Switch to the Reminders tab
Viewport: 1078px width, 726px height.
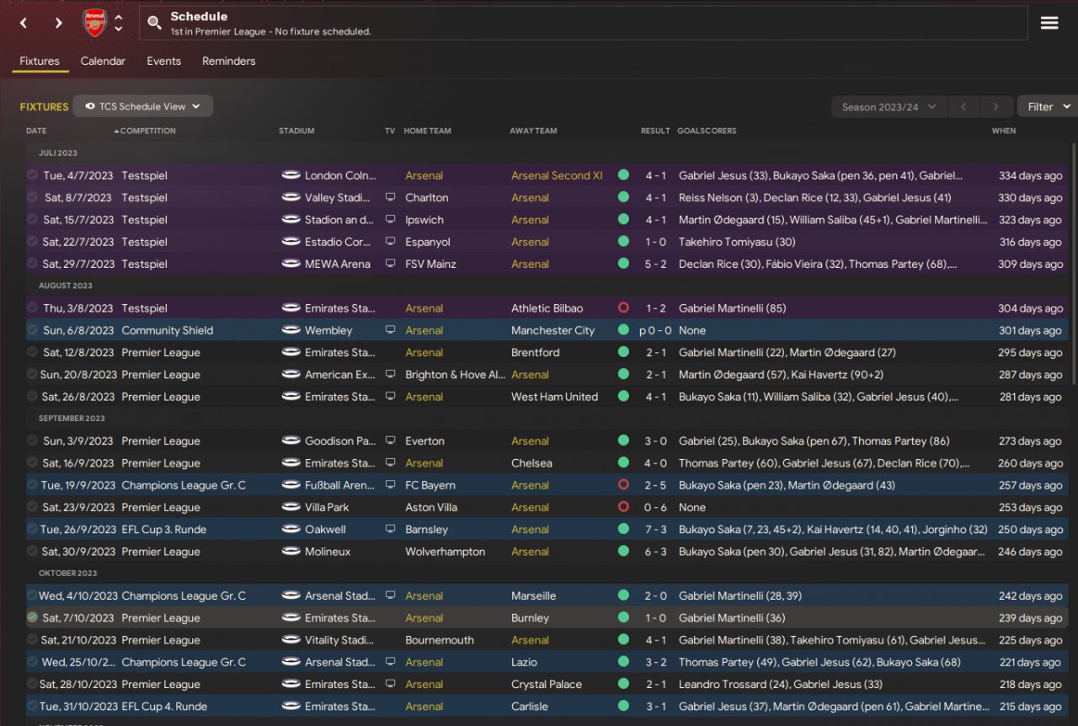click(228, 61)
